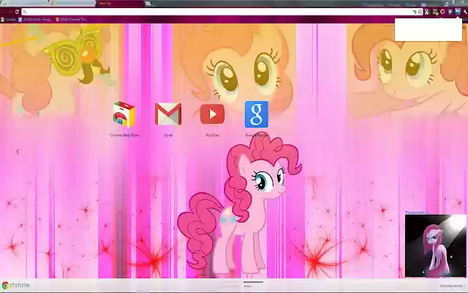Open the green S extension icon
The height and width of the screenshot is (293, 468).
(x=427, y=12)
